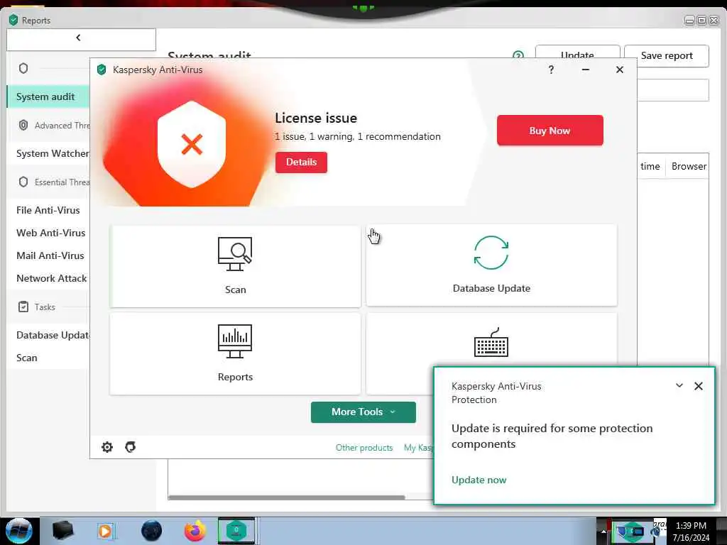The height and width of the screenshot is (545, 727).
Task: Open the Windows Start menu
Action: point(19,531)
